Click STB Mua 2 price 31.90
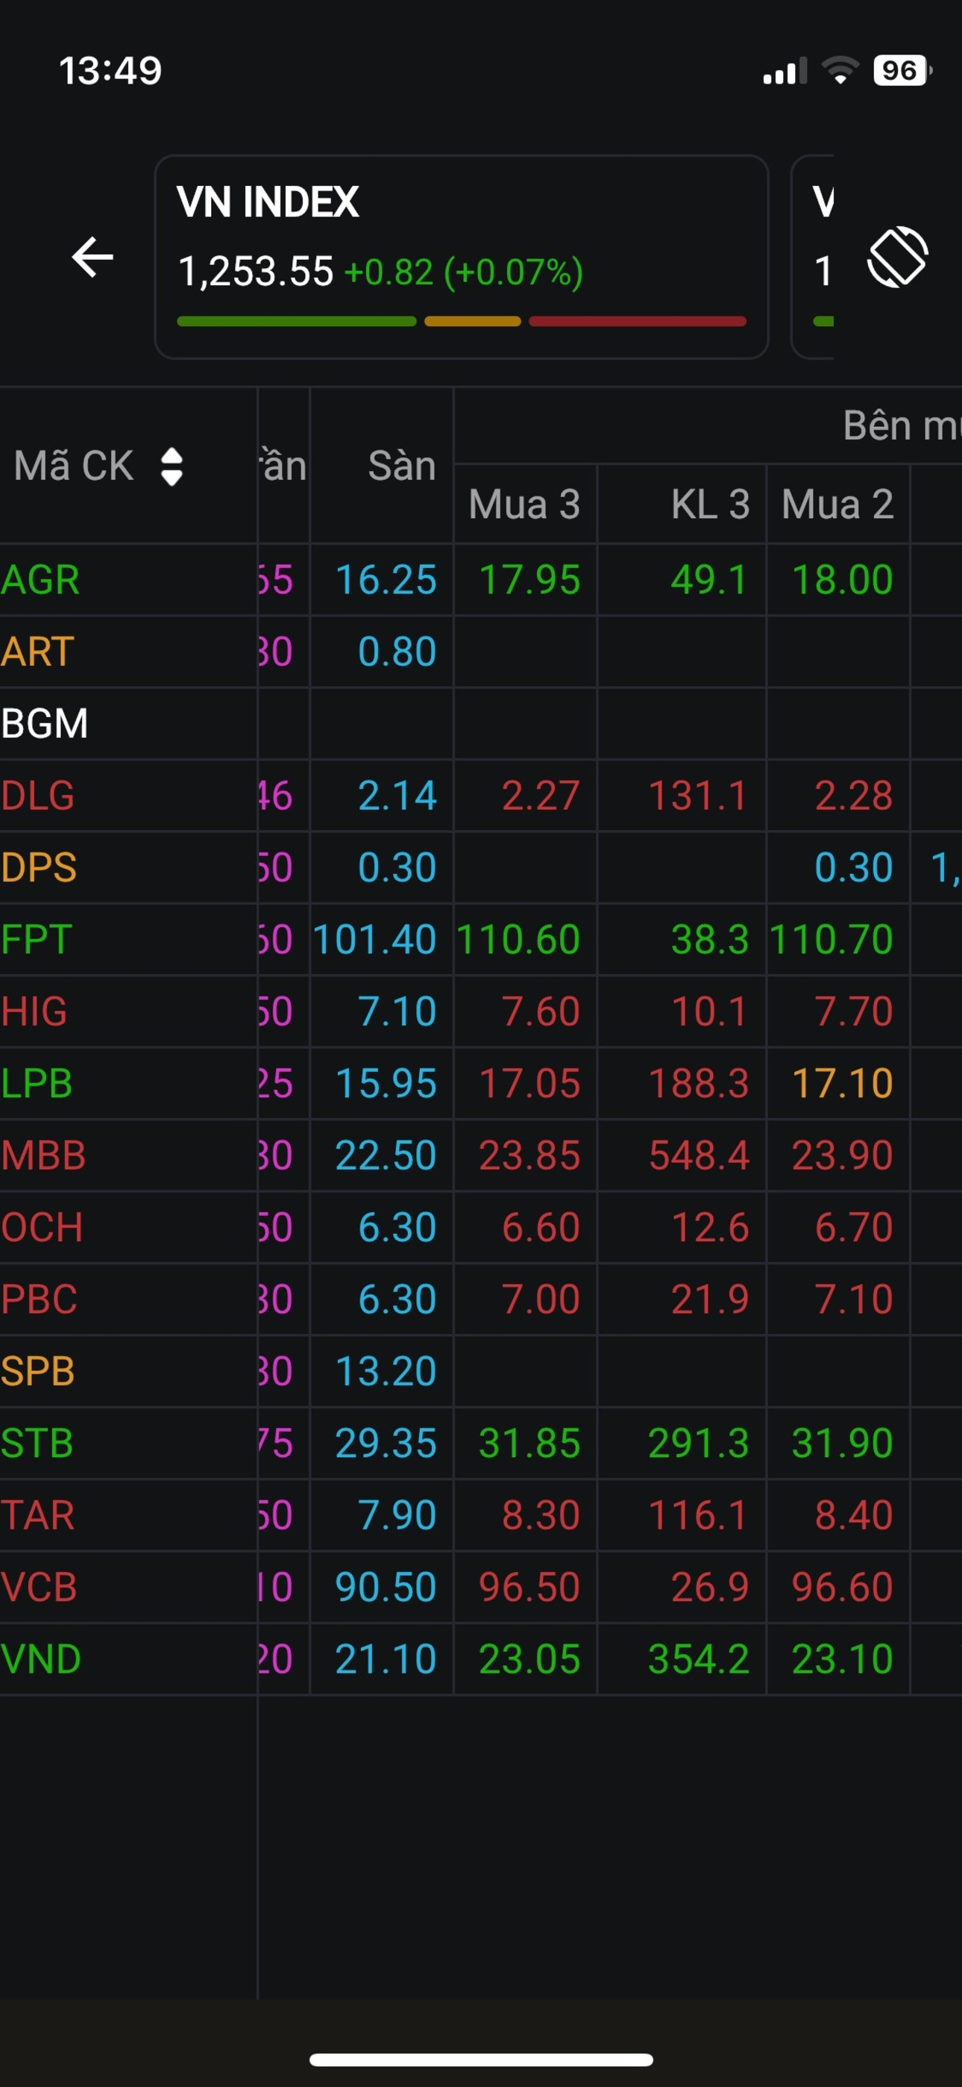962x2087 pixels. (842, 1444)
